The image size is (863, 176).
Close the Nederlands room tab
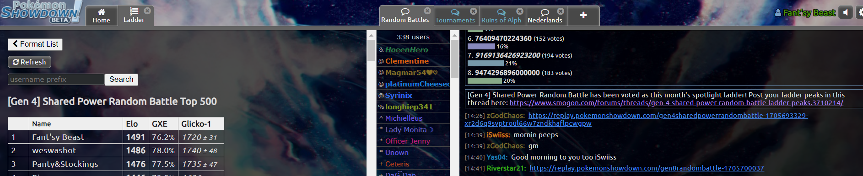[561, 11]
